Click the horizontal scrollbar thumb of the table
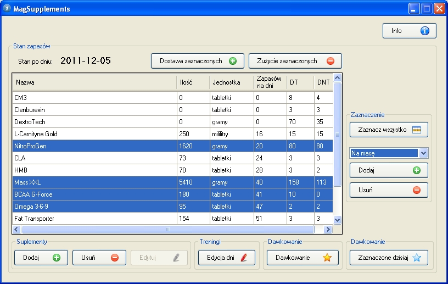 167,229
